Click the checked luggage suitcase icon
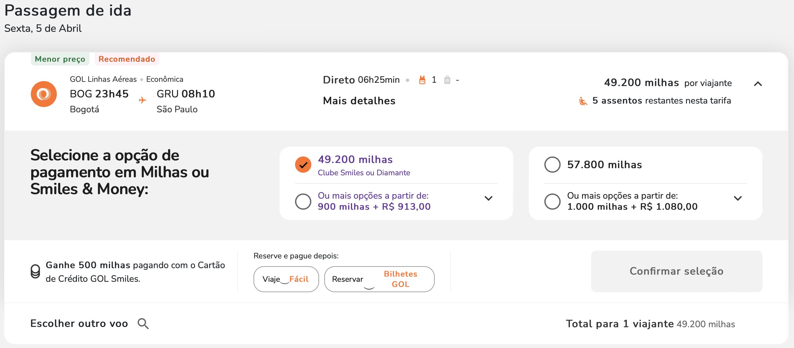The height and width of the screenshot is (348, 794). pyautogui.click(x=447, y=80)
